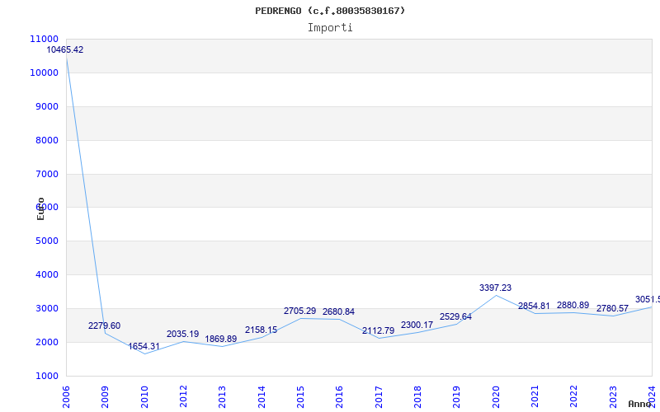Click the 3397.23 peak data label
Screen dimensions: 660x412
pyautogui.click(x=496, y=288)
